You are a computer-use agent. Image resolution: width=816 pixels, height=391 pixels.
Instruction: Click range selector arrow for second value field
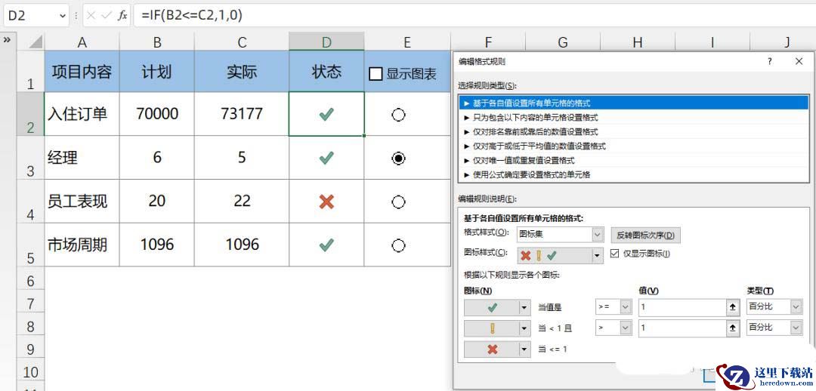tap(732, 328)
